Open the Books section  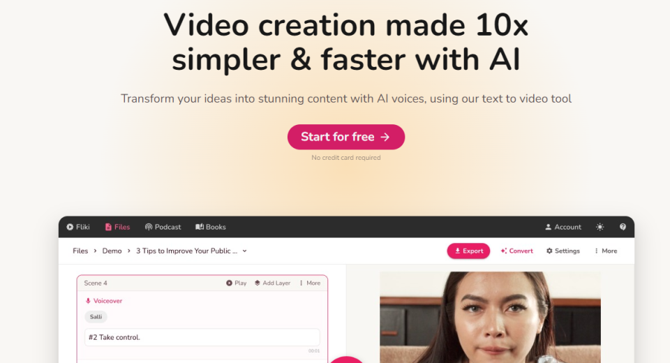coord(211,227)
